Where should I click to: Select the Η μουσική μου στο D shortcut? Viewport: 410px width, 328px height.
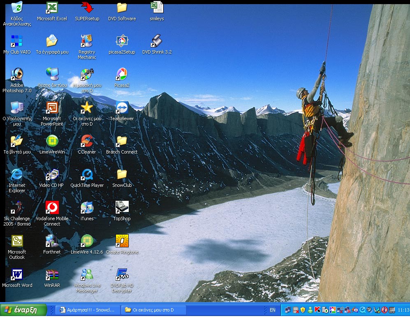[x=87, y=74]
